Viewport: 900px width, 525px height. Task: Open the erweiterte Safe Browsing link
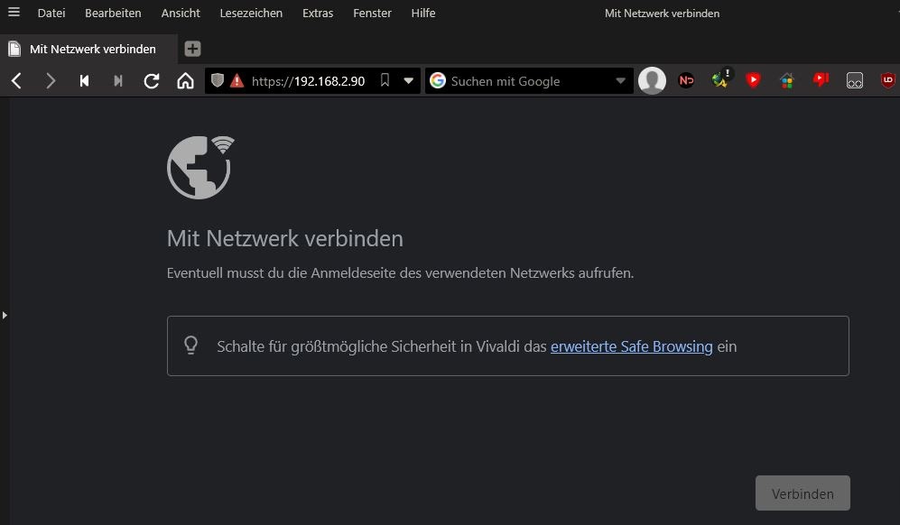tap(631, 345)
